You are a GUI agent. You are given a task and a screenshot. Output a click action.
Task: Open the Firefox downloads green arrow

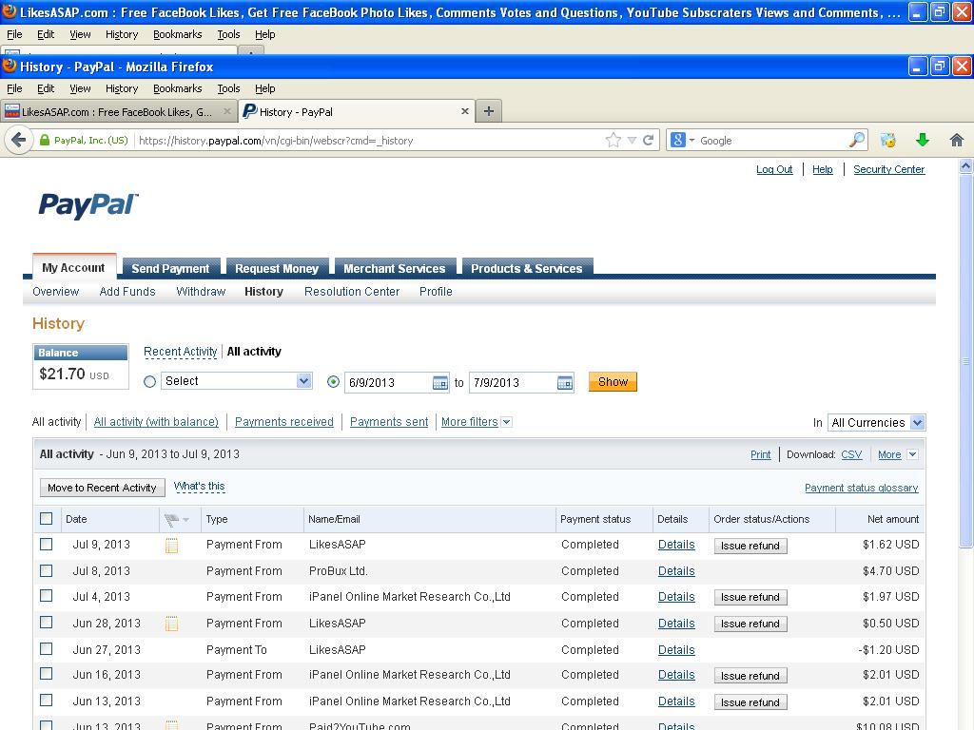click(x=923, y=141)
